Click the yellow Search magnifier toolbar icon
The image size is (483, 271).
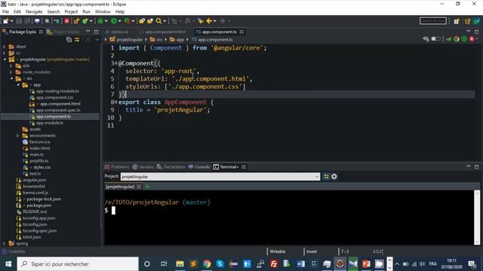[x=158, y=21]
